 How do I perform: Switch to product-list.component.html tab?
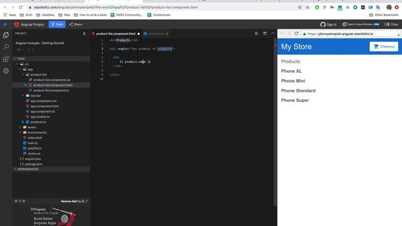coord(116,33)
